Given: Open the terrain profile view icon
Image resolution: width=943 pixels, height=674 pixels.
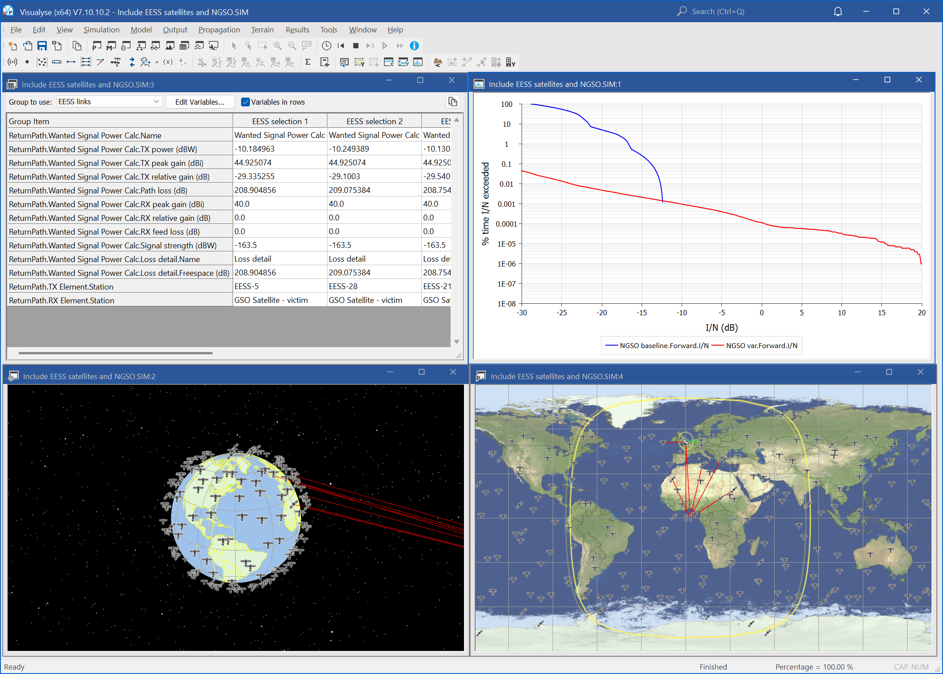Looking at the screenshot, I should [170, 46].
